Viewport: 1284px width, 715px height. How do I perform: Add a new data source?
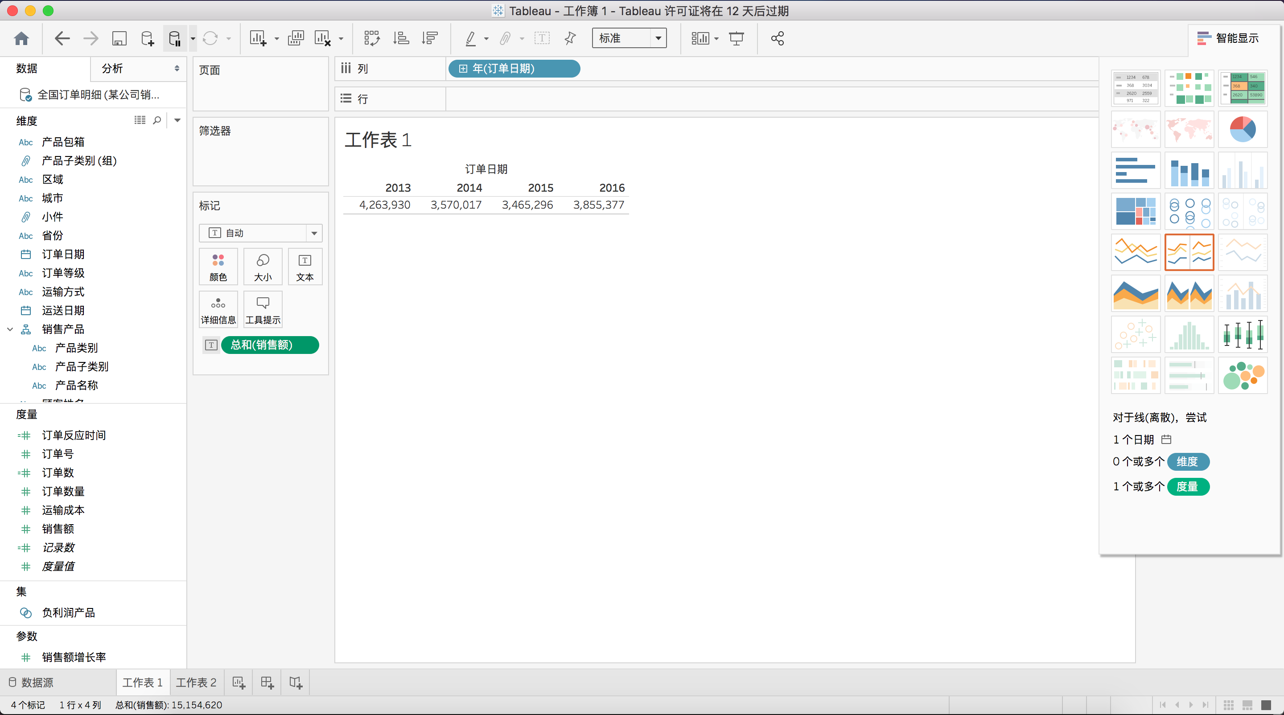tap(148, 38)
